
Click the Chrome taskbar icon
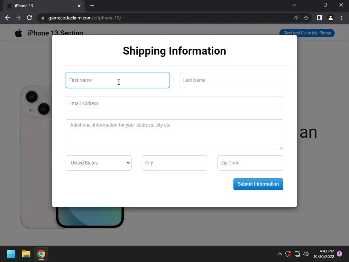(41, 254)
